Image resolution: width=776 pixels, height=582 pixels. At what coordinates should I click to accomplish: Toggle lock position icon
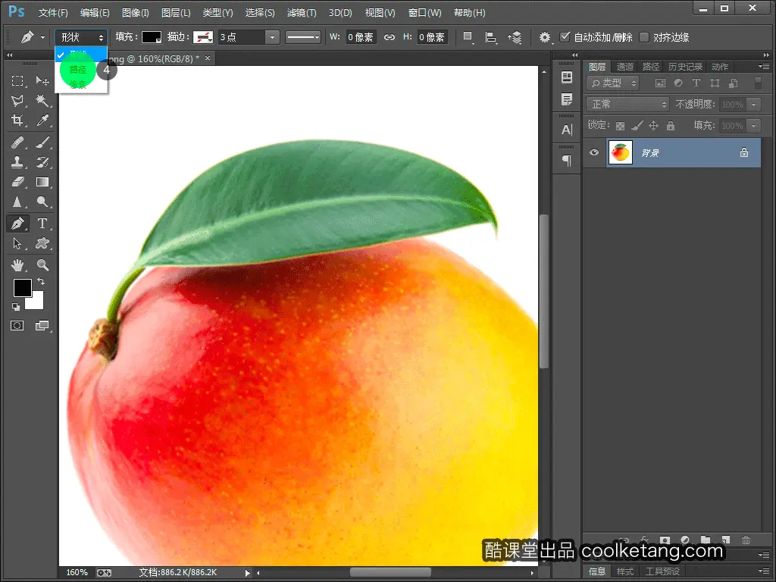tap(654, 126)
